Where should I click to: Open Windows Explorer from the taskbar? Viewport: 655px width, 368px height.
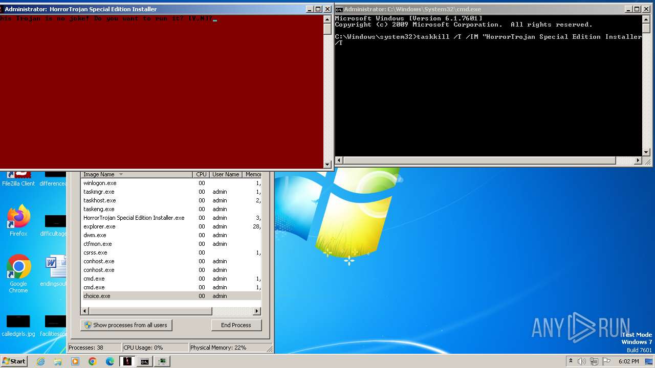(58, 361)
